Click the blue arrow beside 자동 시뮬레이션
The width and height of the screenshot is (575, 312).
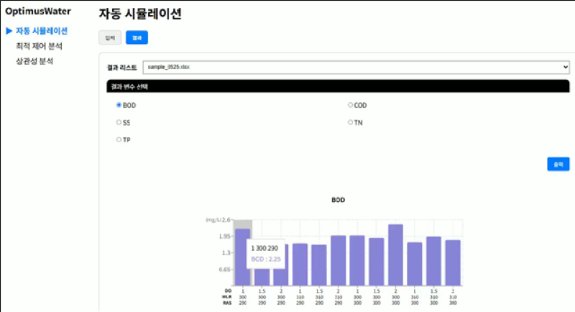pos(9,31)
